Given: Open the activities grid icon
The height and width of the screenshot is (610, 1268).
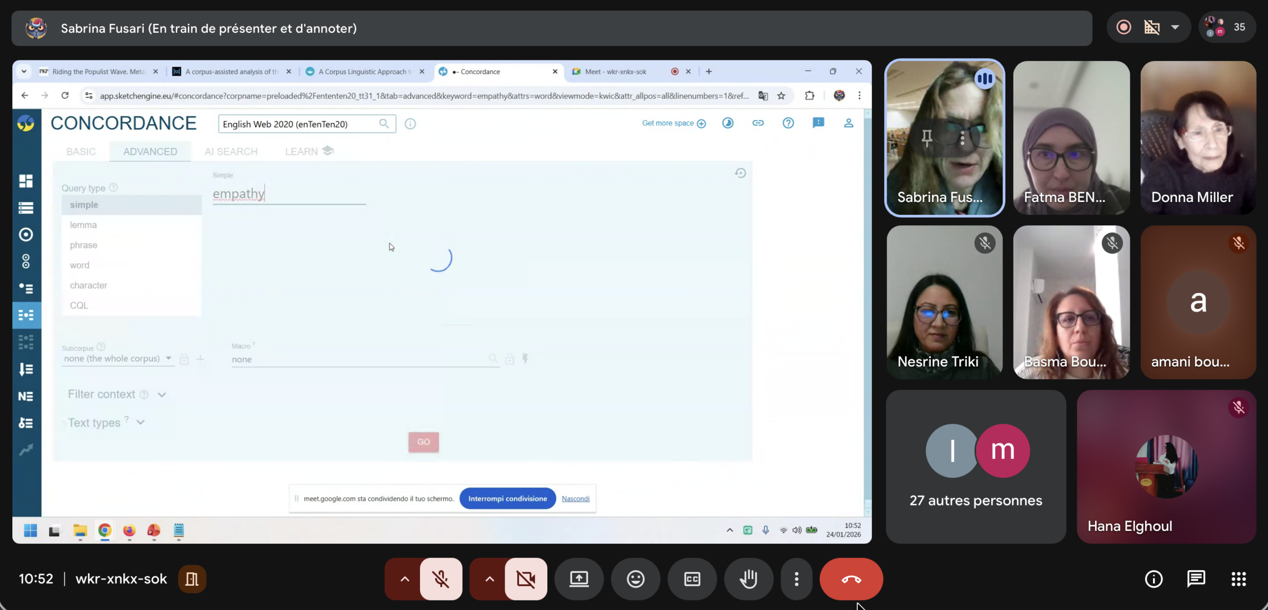Looking at the screenshot, I should 1239,579.
